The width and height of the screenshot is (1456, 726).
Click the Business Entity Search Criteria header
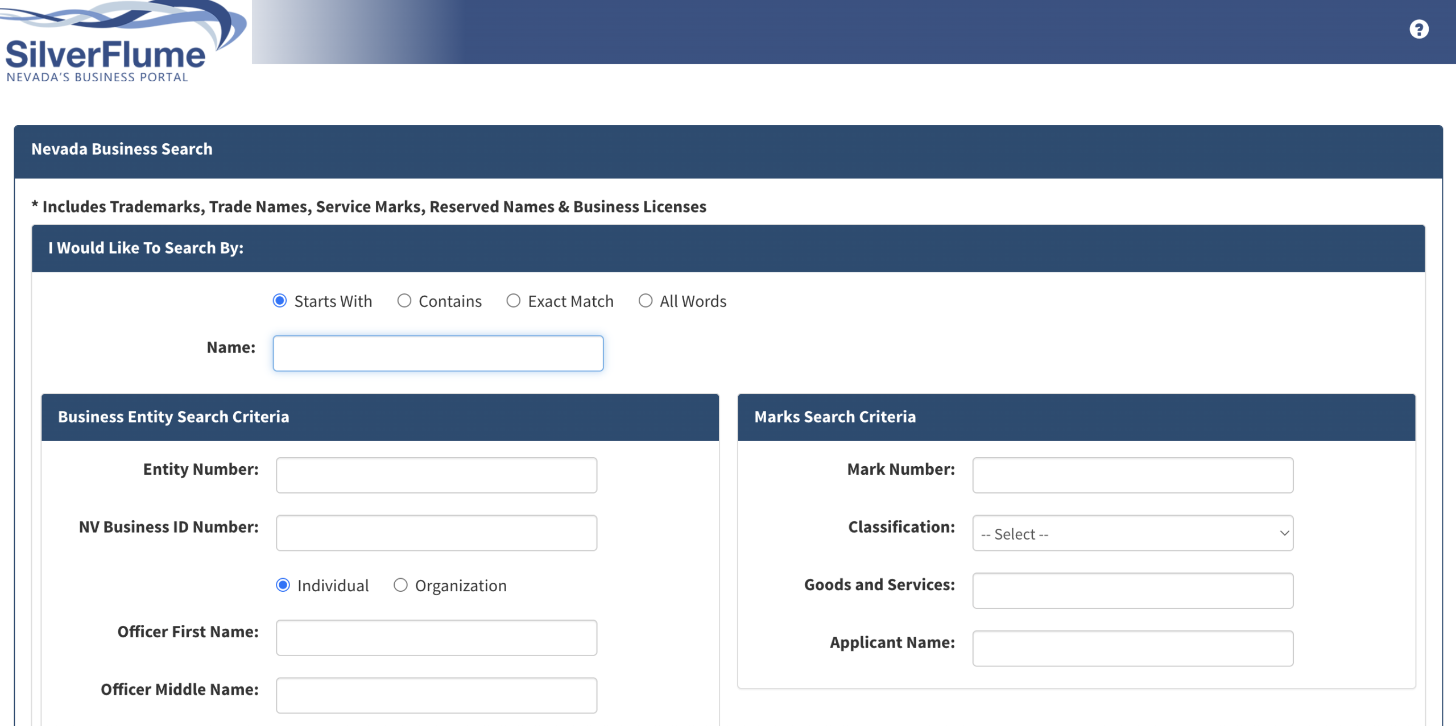pos(173,417)
